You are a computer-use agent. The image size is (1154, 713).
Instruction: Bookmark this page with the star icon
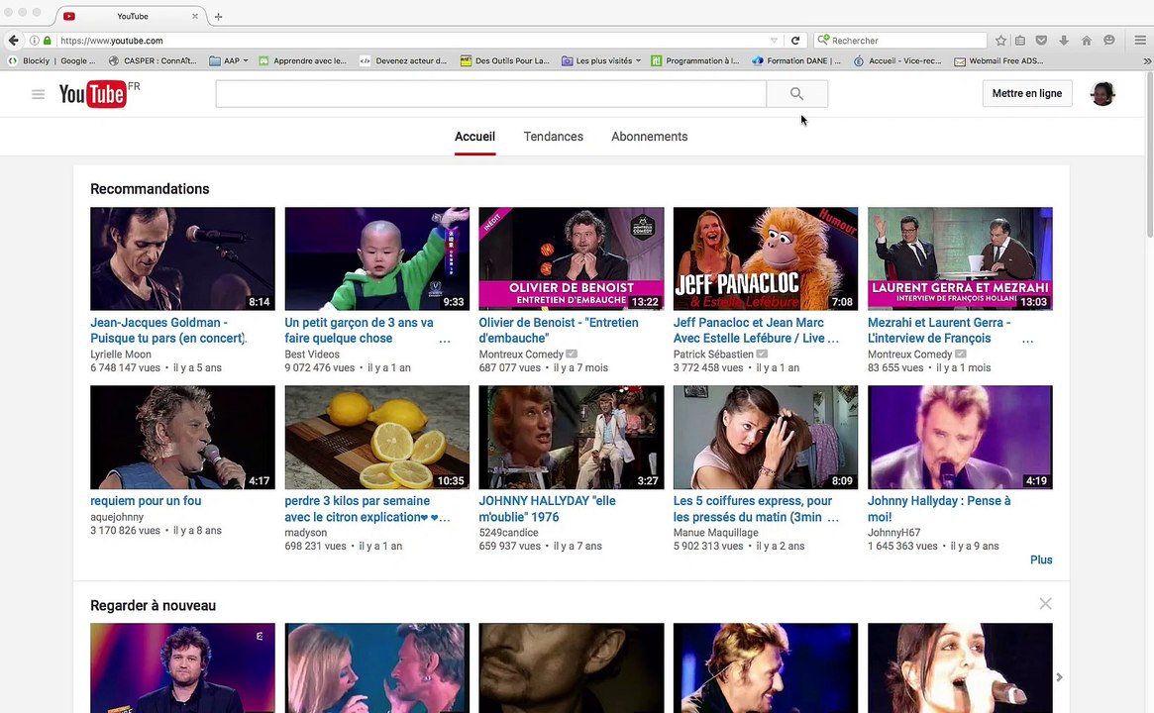coord(1000,41)
